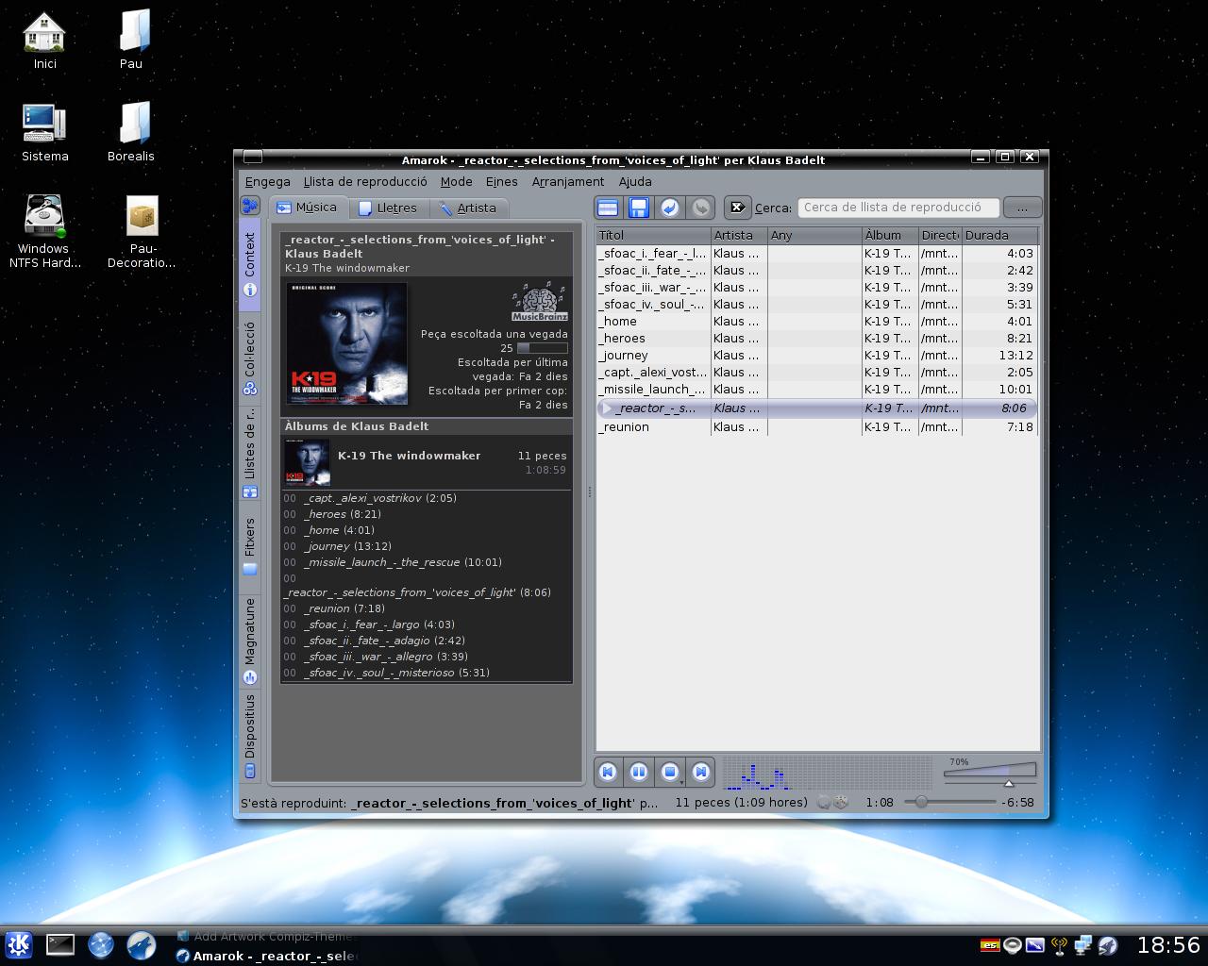Select the Fitxers sidebar tab
The height and width of the screenshot is (966, 1208).
coord(250,545)
